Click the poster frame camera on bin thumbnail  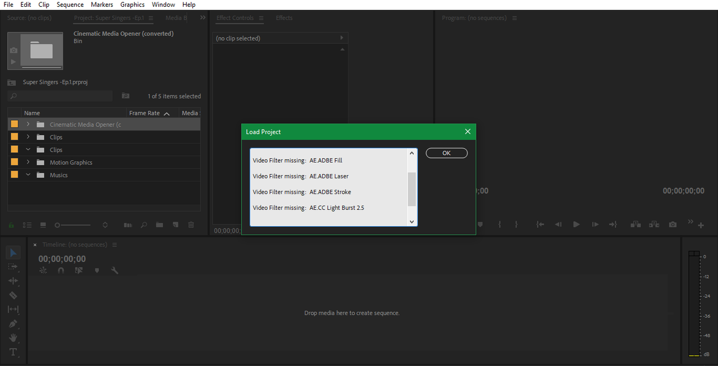[13, 51]
